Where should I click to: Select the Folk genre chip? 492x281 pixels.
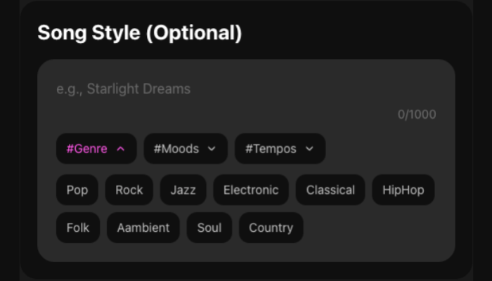(x=78, y=228)
